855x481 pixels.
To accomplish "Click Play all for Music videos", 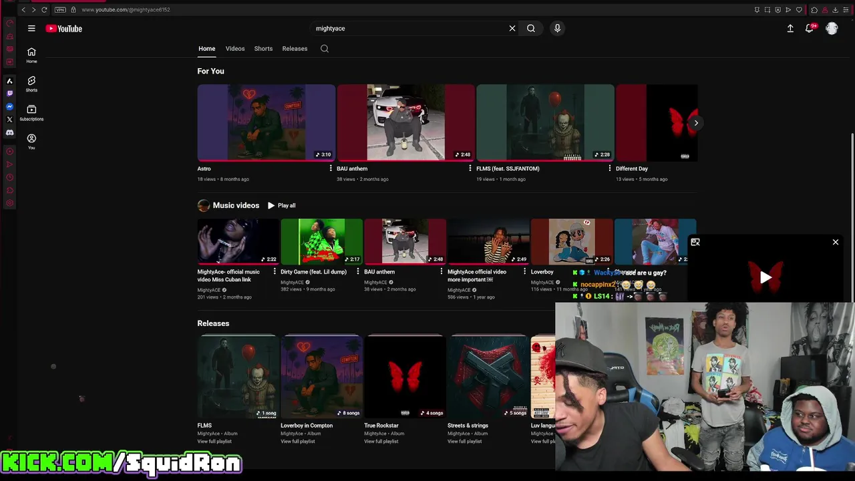I will tap(281, 205).
